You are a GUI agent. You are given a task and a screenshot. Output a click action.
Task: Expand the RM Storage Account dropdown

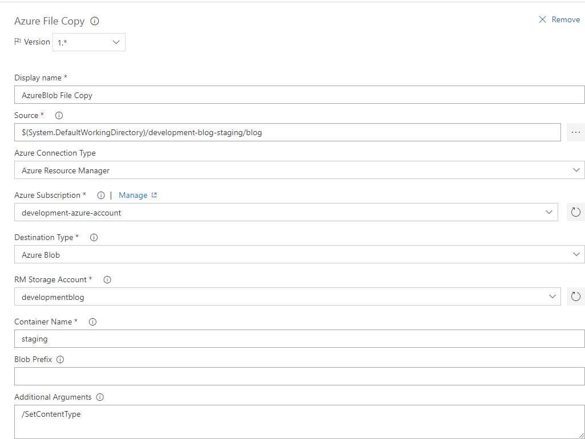551,296
